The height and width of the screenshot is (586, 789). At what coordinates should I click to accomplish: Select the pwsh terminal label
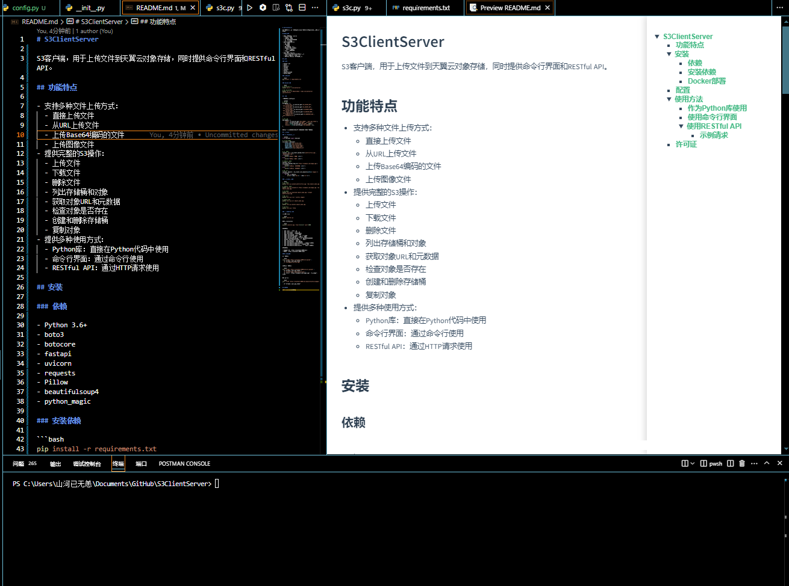tap(712, 463)
